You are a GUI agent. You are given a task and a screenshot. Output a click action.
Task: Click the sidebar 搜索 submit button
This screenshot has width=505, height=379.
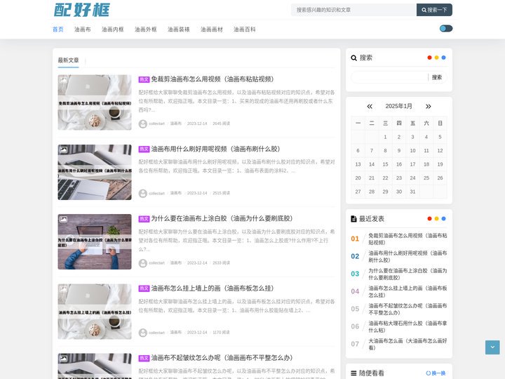click(437, 77)
